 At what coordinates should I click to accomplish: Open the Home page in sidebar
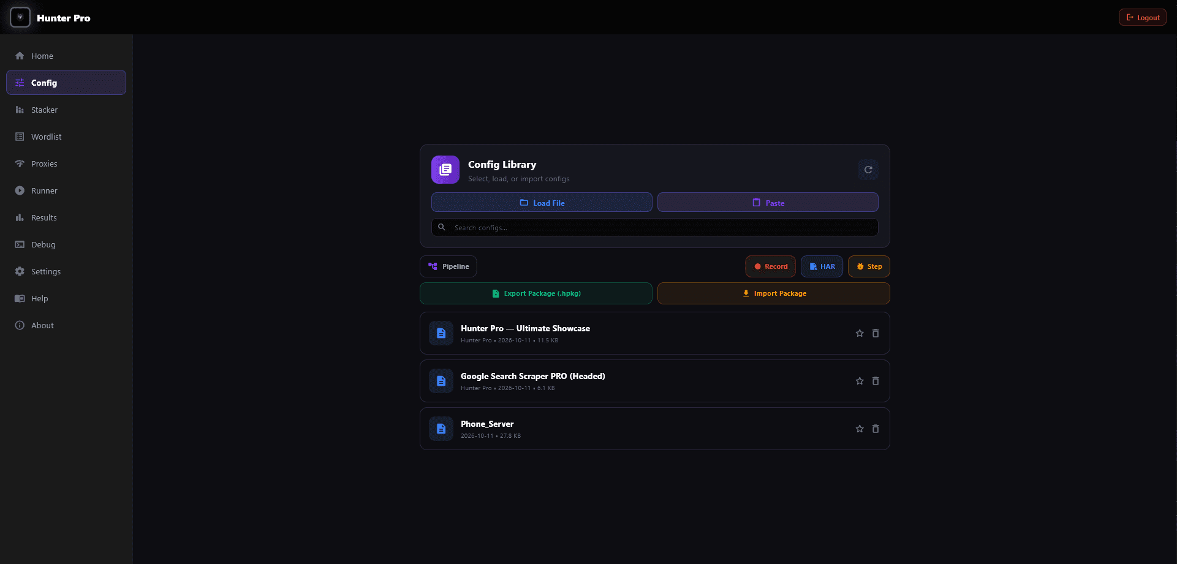[66, 56]
